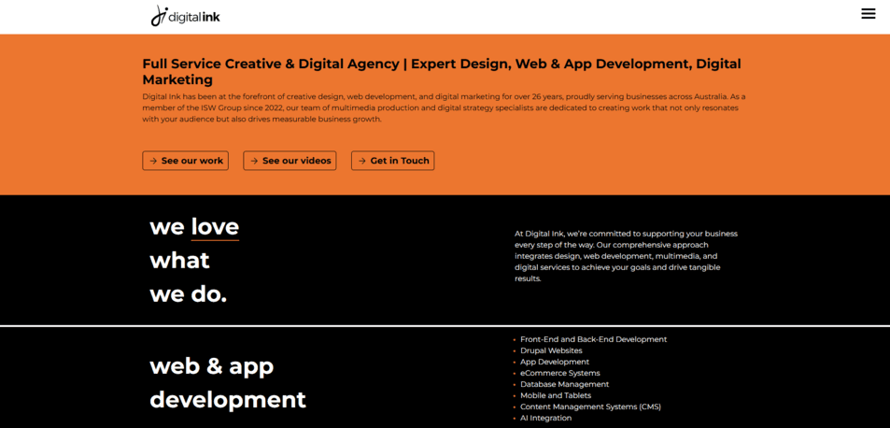
Task: Click 'Content Management Systems (CMS)' list item
Action: coord(590,407)
